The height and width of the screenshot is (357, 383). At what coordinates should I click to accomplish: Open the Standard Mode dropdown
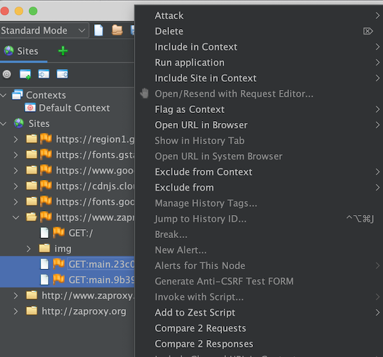[x=44, y=30]
